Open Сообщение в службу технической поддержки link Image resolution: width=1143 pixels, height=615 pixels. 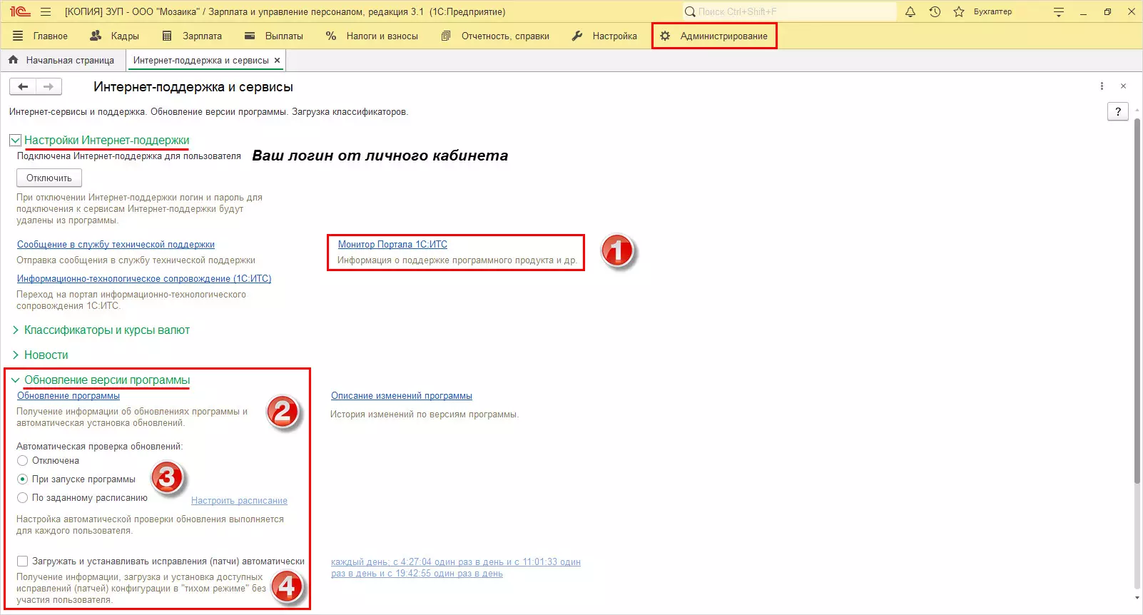coord(116,245)
